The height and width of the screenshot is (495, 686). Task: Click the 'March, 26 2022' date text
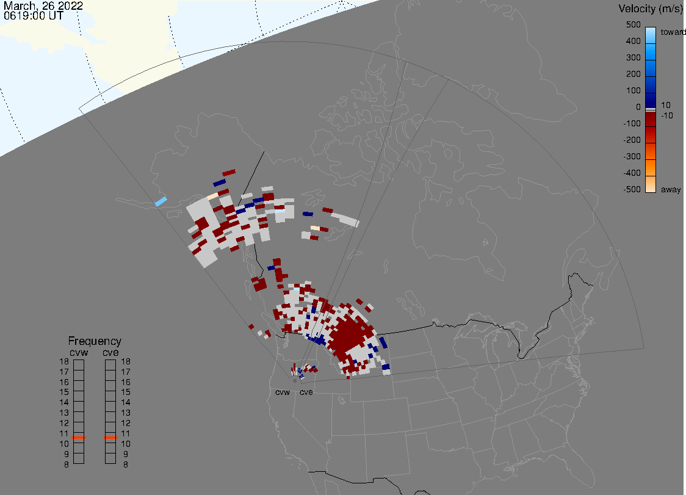click(x=43, y=6)
